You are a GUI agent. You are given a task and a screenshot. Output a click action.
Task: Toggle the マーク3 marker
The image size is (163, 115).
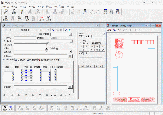[x=33, y=95]
